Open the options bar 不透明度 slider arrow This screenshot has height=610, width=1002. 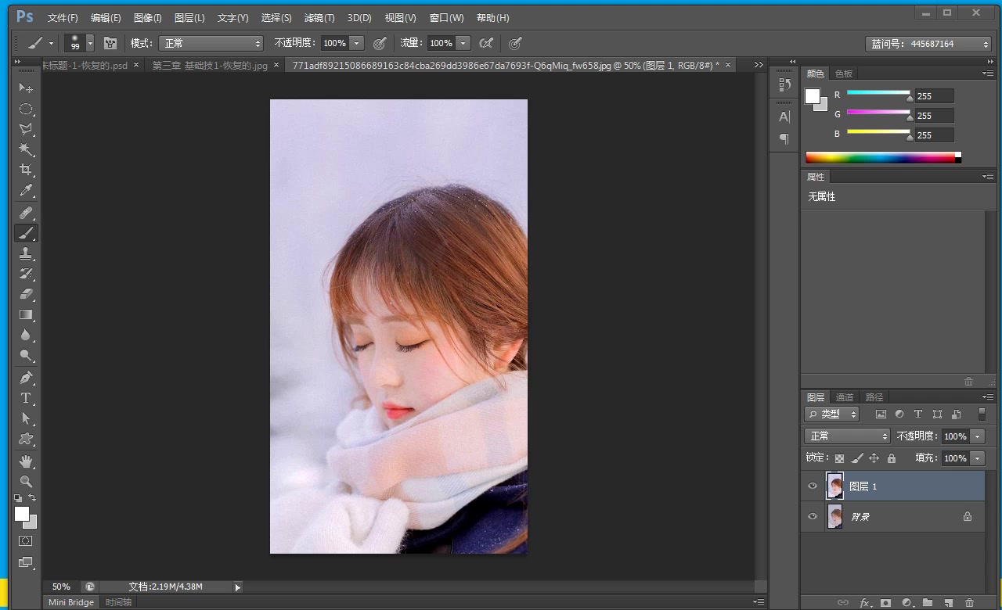[357, 44]
